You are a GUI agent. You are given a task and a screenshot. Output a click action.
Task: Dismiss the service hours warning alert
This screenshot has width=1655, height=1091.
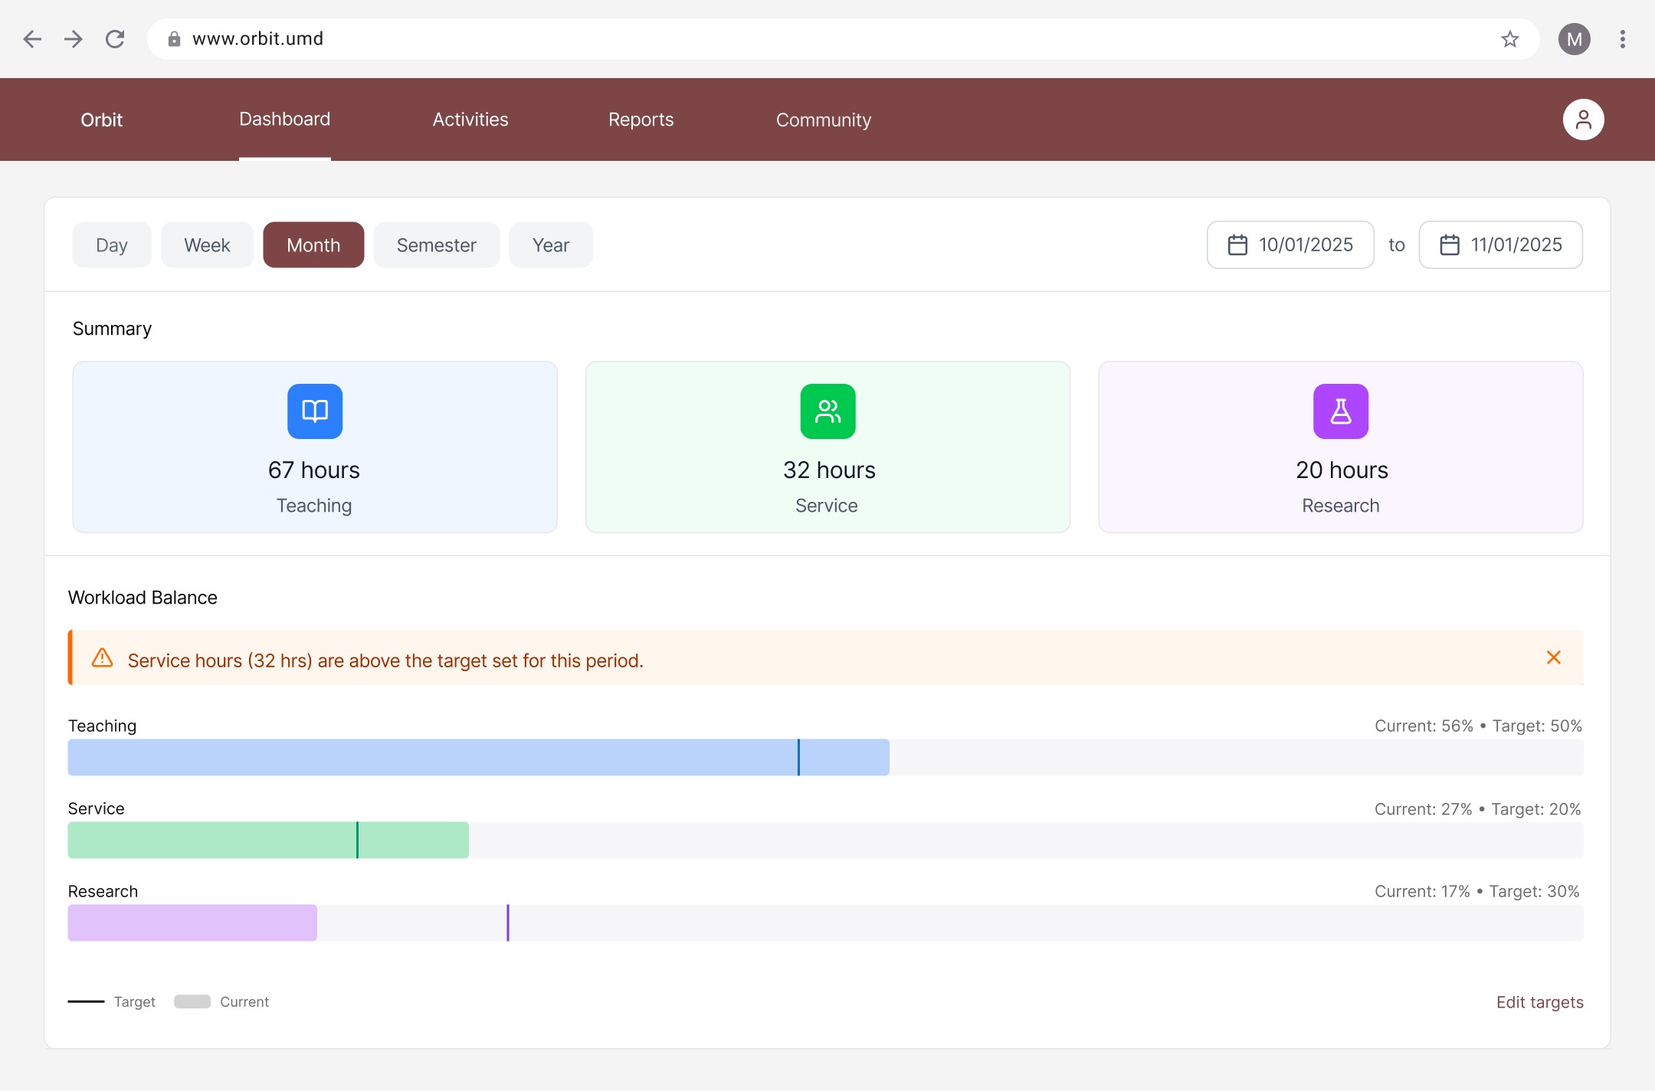tap(1553, 658)
